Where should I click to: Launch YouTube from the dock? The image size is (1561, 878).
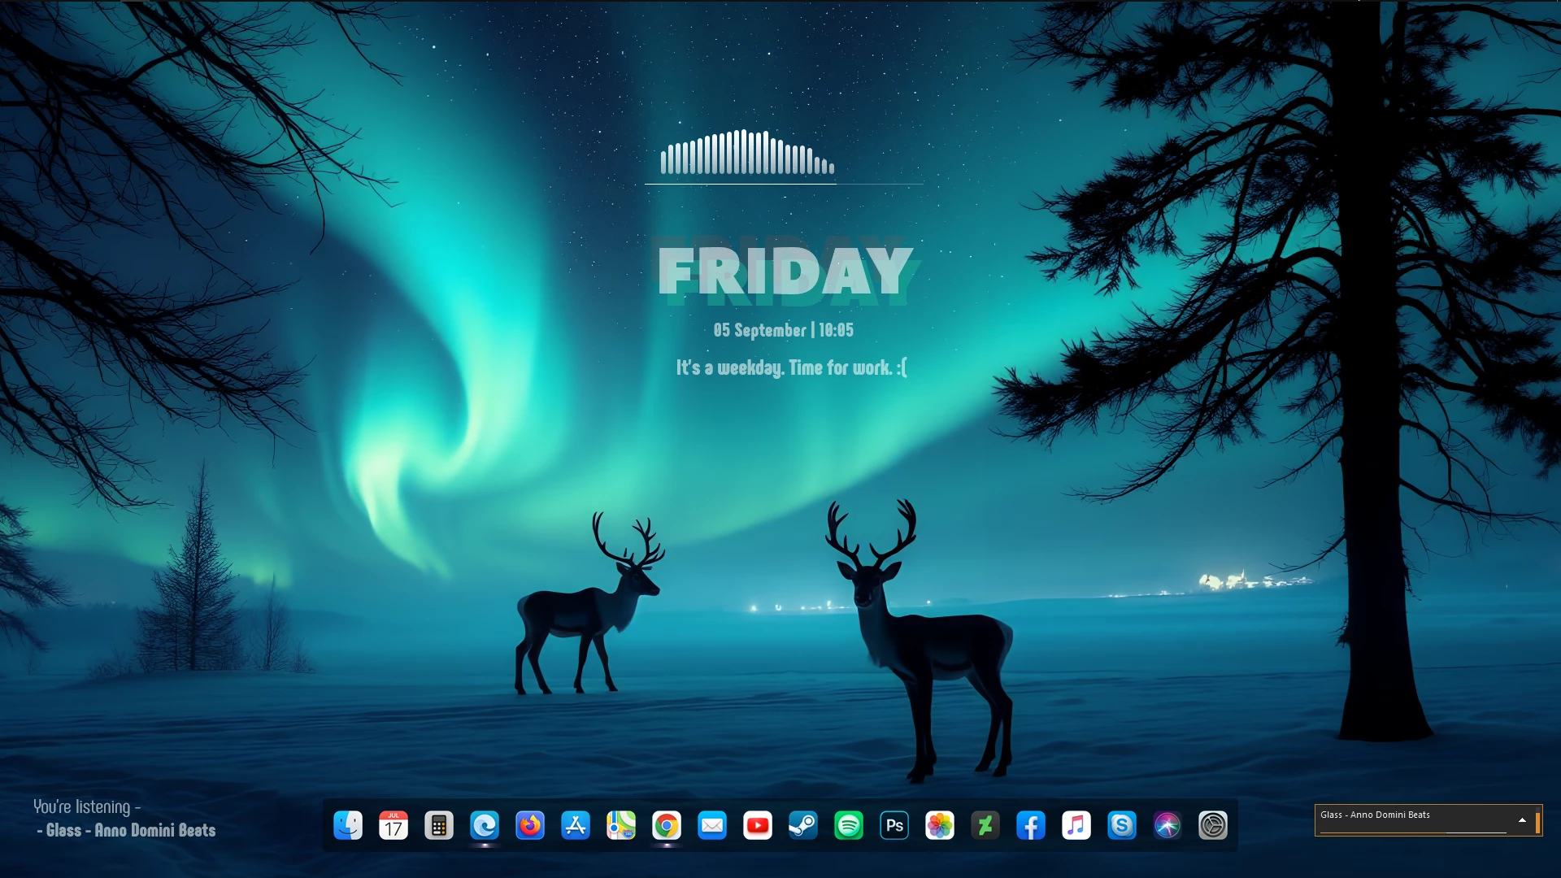click(758, 825)
